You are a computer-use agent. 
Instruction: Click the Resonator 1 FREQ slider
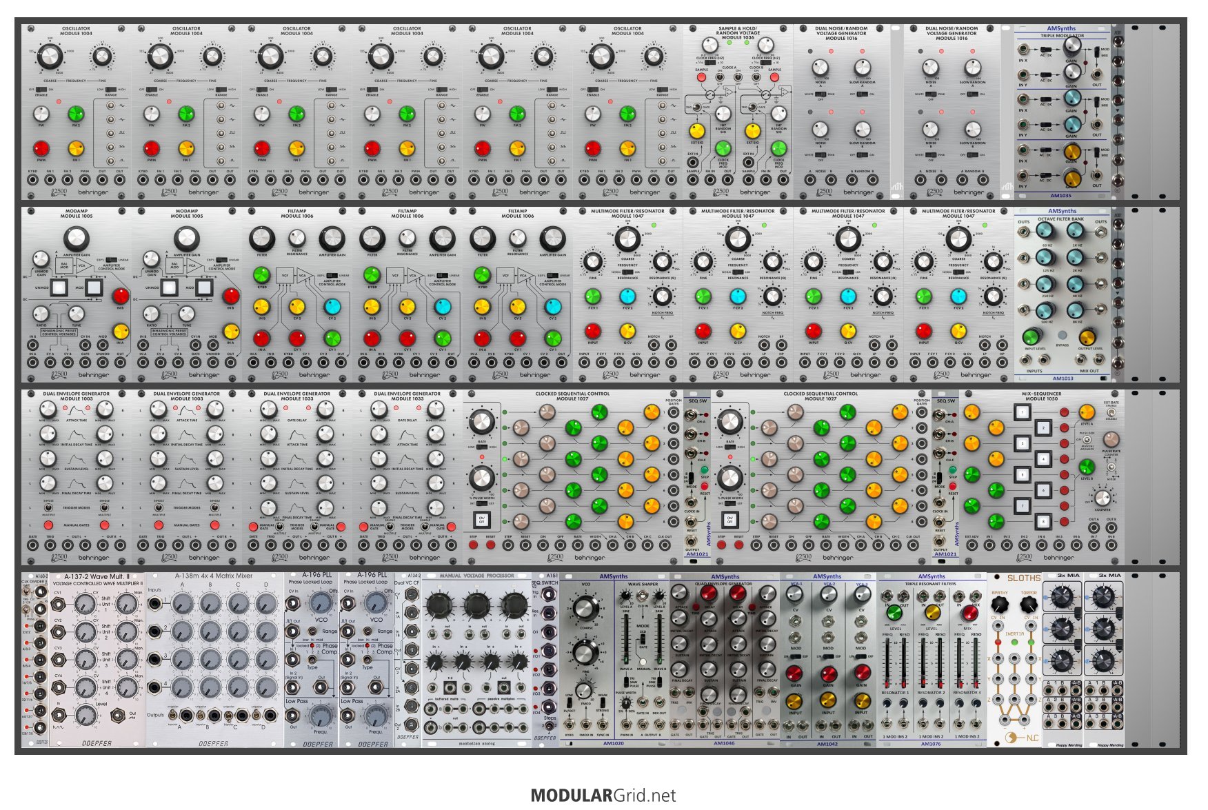point(887,663)
